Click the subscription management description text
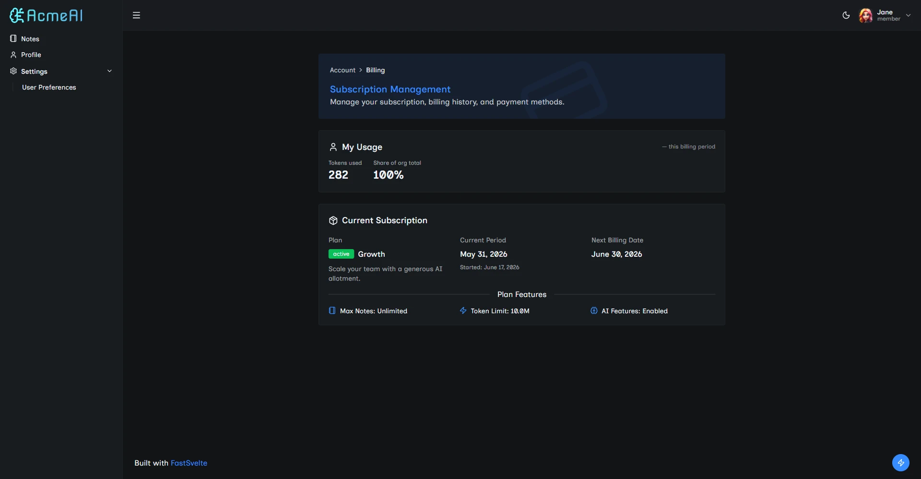 [447, 102]
